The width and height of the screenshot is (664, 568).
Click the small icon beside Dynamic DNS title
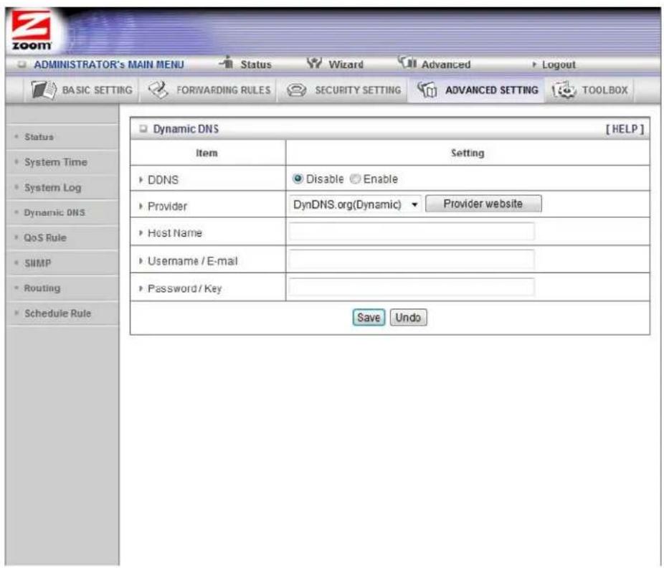tap(143, 129)
